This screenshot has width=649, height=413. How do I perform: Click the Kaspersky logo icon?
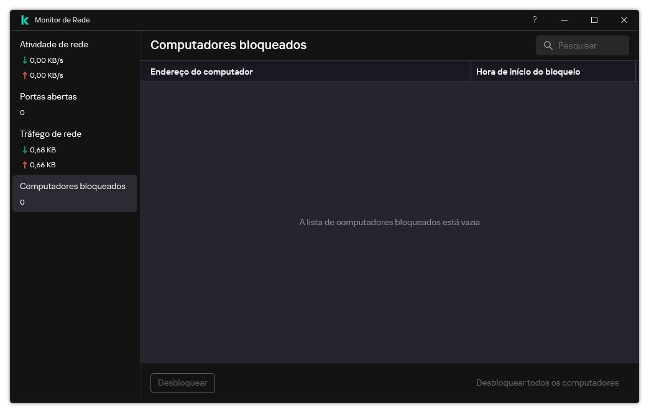point(24,19)
